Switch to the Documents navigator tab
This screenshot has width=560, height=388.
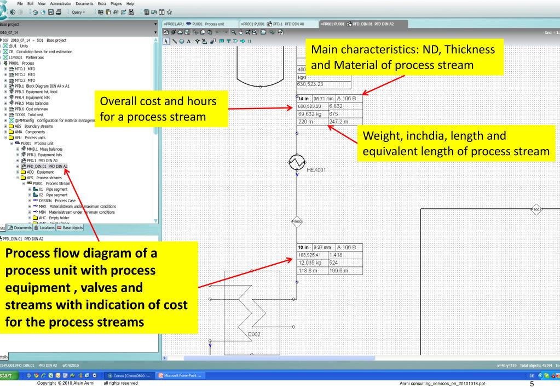pos(20,228)
